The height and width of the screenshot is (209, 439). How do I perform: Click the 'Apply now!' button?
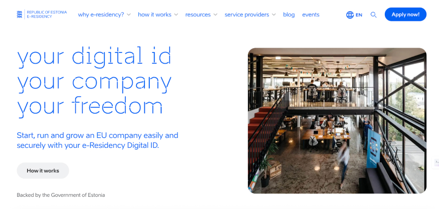[x=405, y=15]
